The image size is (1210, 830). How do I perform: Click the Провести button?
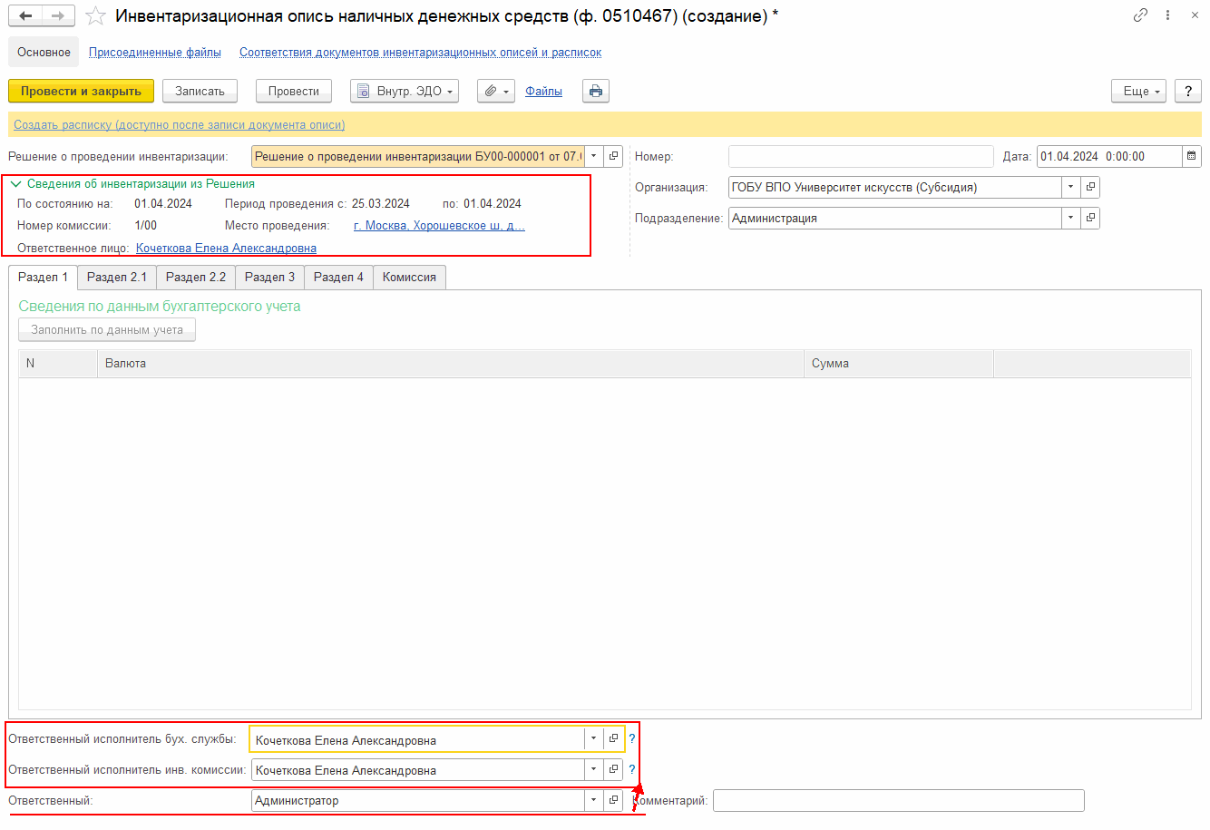(294, 91)
